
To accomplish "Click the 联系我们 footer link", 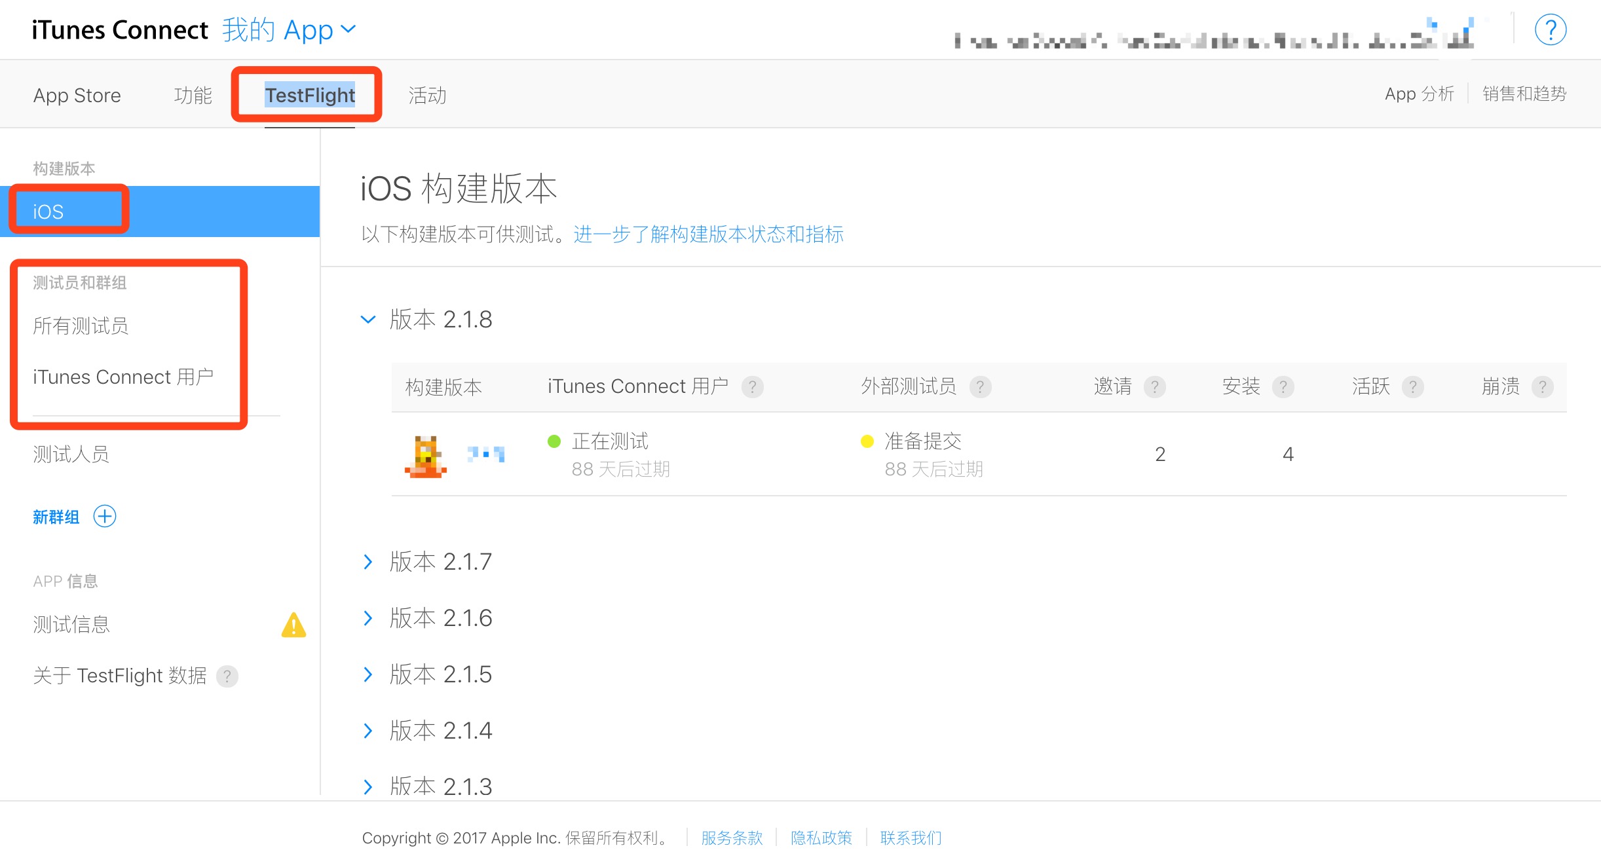I will (911, 838).
